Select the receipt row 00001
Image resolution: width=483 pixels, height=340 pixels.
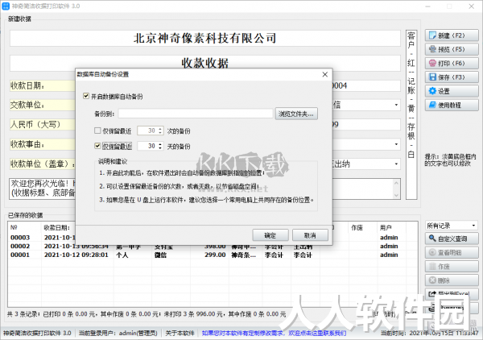coord(213,255)
